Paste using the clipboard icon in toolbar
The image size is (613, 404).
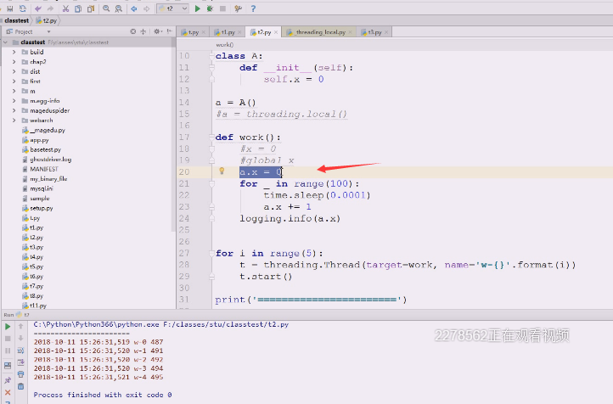91,8
